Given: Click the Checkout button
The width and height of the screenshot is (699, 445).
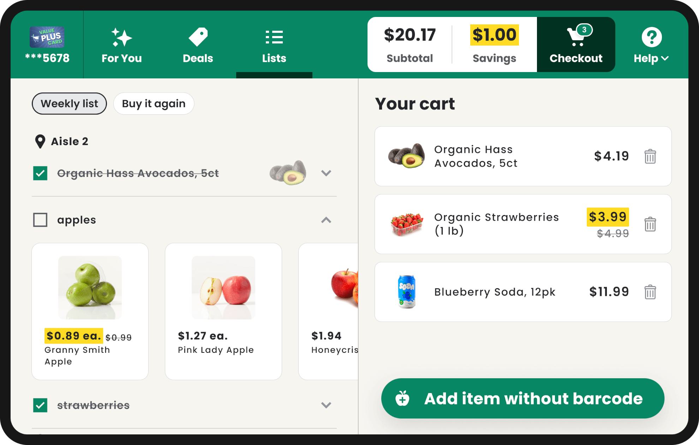Looking at the screenshot, I should 576,44.
